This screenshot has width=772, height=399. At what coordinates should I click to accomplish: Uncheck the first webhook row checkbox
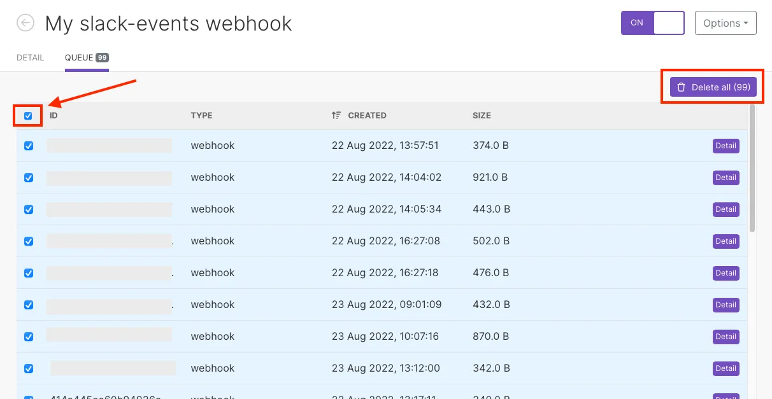[28, 146]
